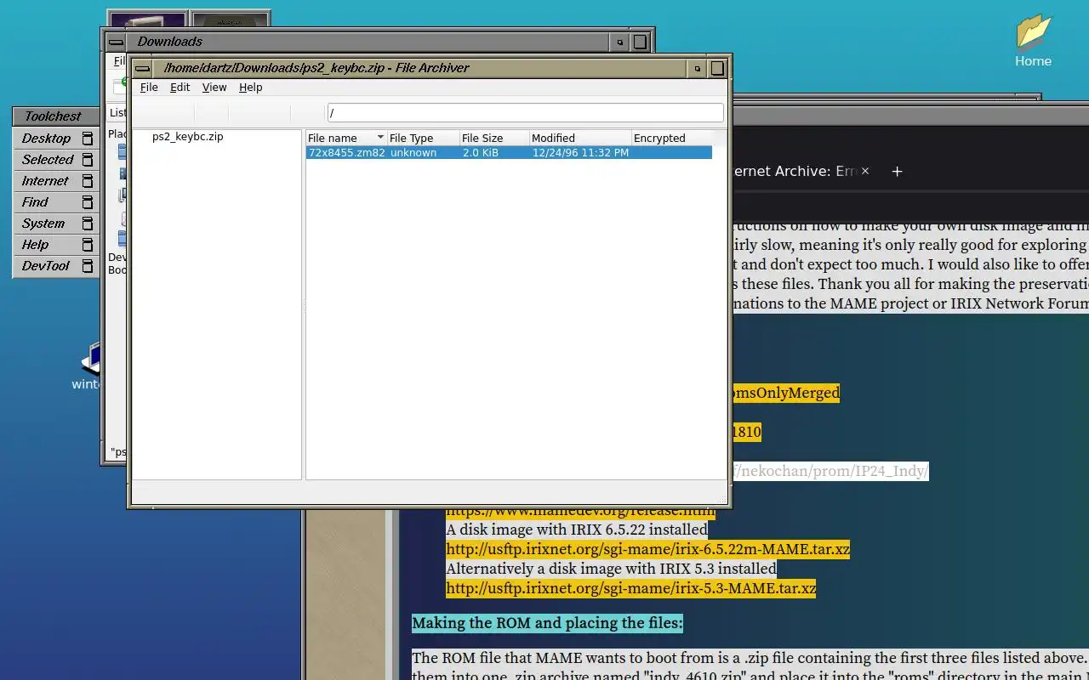Click the Downloads window title bar

[x=368, y=42]
